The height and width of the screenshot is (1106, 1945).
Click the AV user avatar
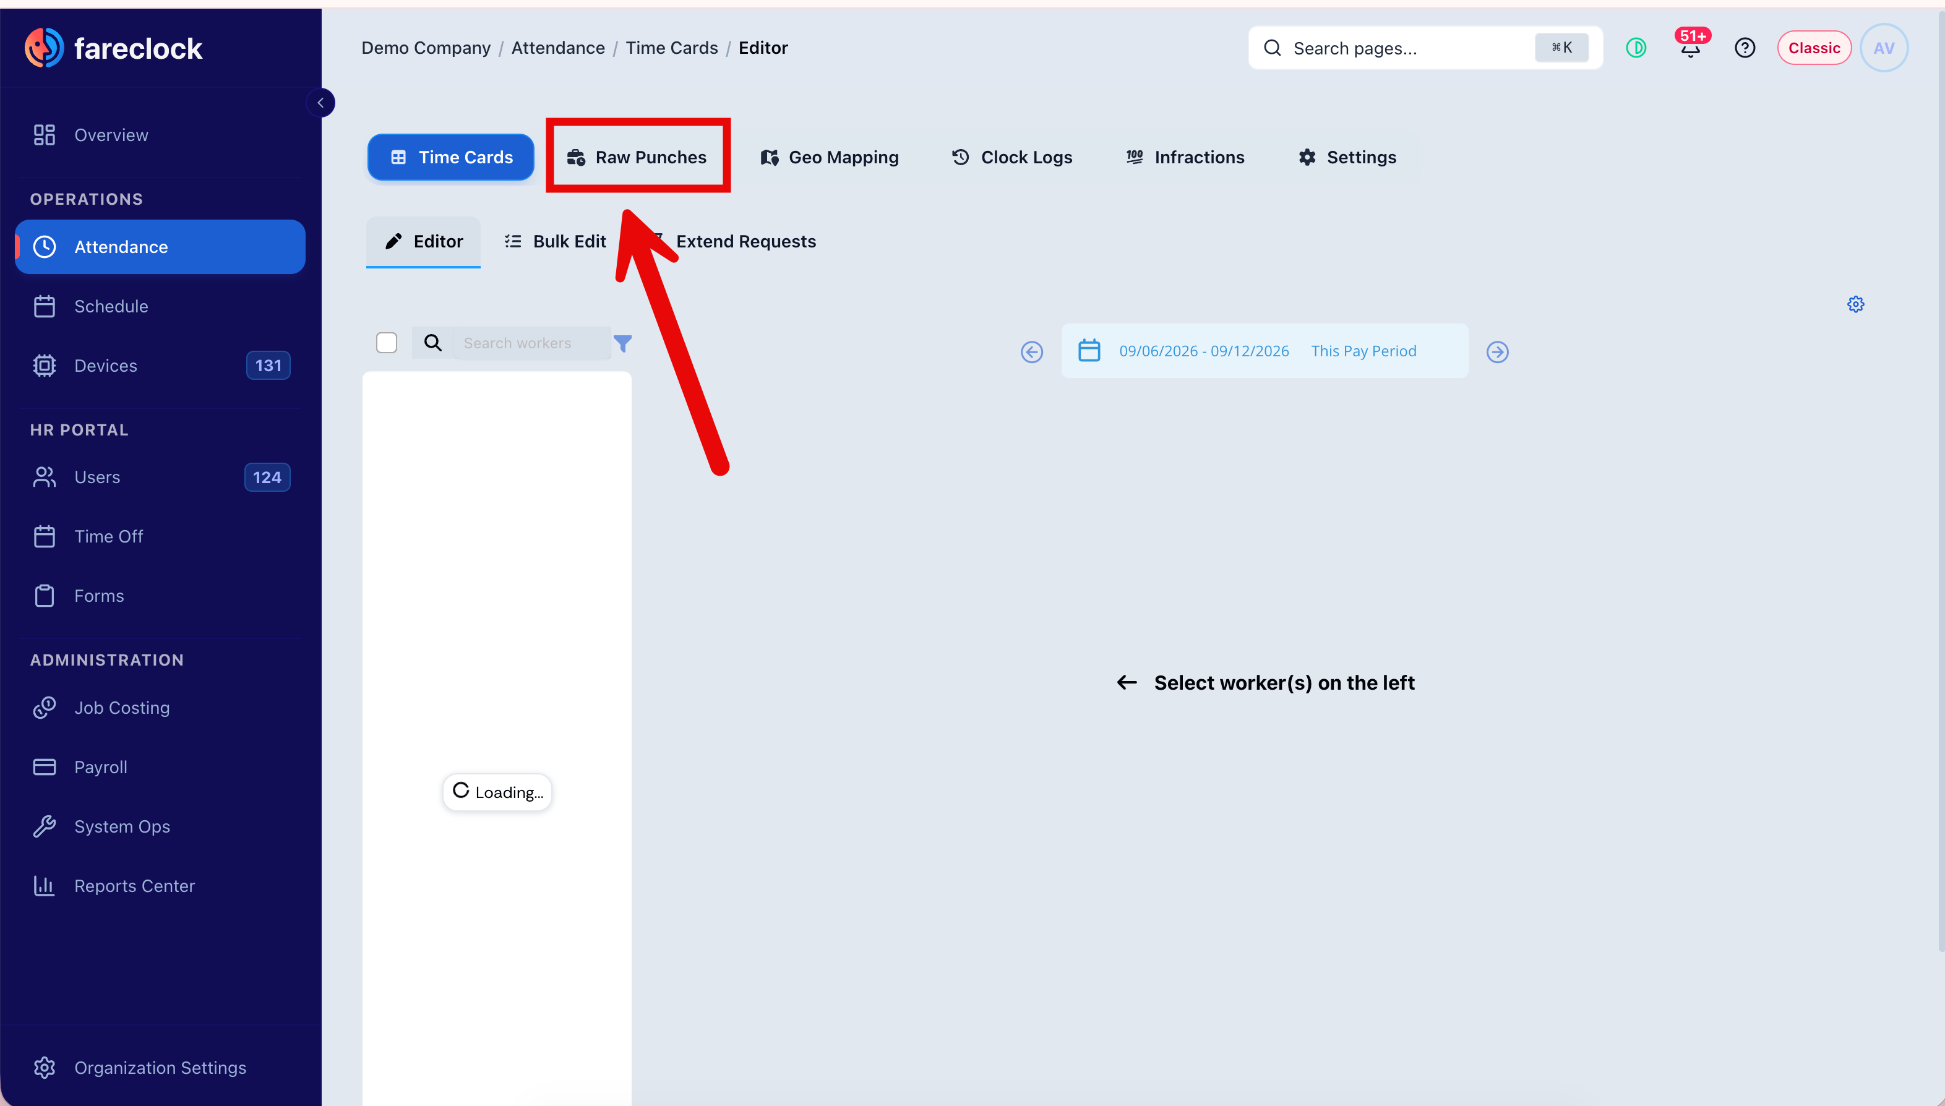pyautogui.click(x=1884, y=49)
